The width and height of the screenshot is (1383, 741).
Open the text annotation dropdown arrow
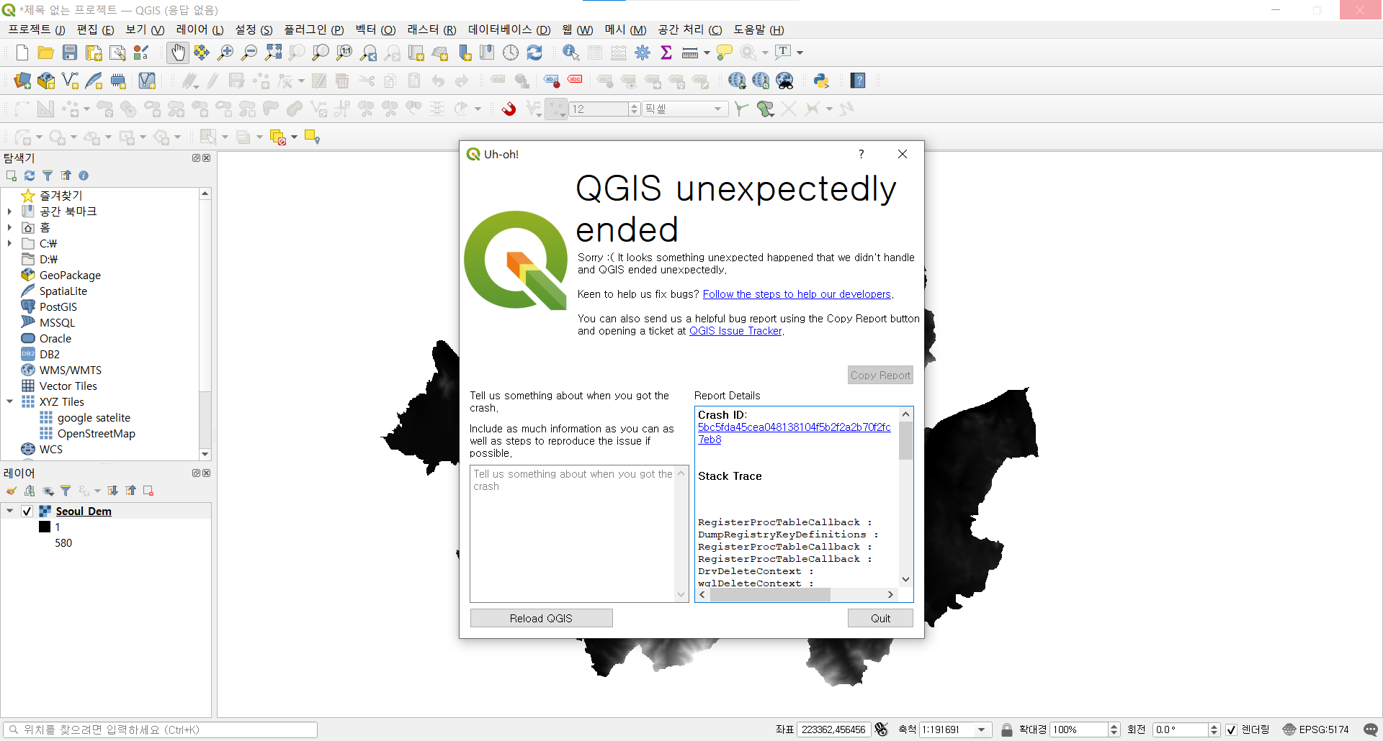(800, 53)
